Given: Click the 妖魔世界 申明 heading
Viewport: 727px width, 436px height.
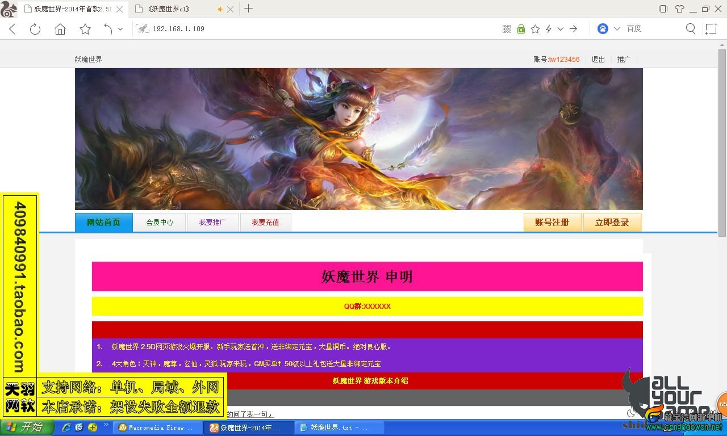Looking at the screenshot, I should point(367,277).
